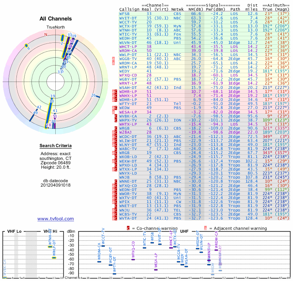The image size is (293, 281).
Task: Click the WCBS-TV callsign in table
Action: point(128,214)
